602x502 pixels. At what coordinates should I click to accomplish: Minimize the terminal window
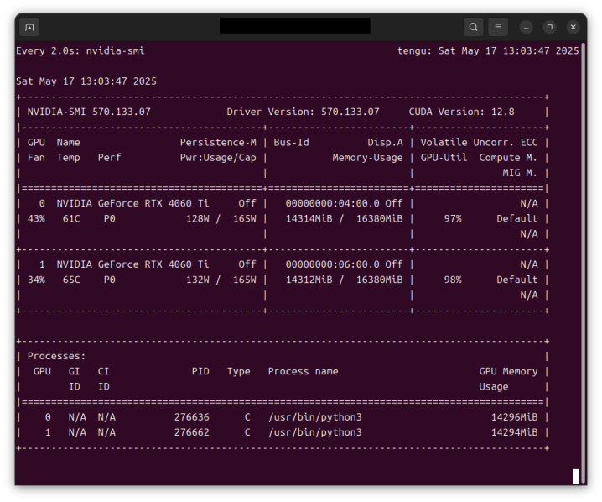tap(527, 28)
